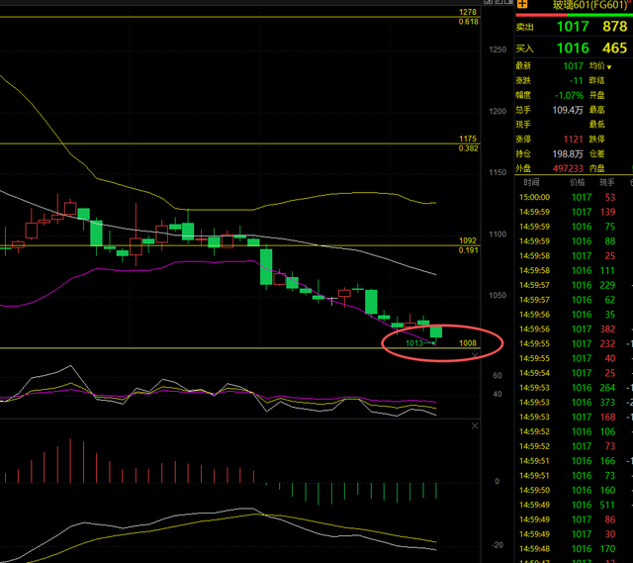Click the 卖出 label
Screen dimensions: 633x563
click(525, 27)
